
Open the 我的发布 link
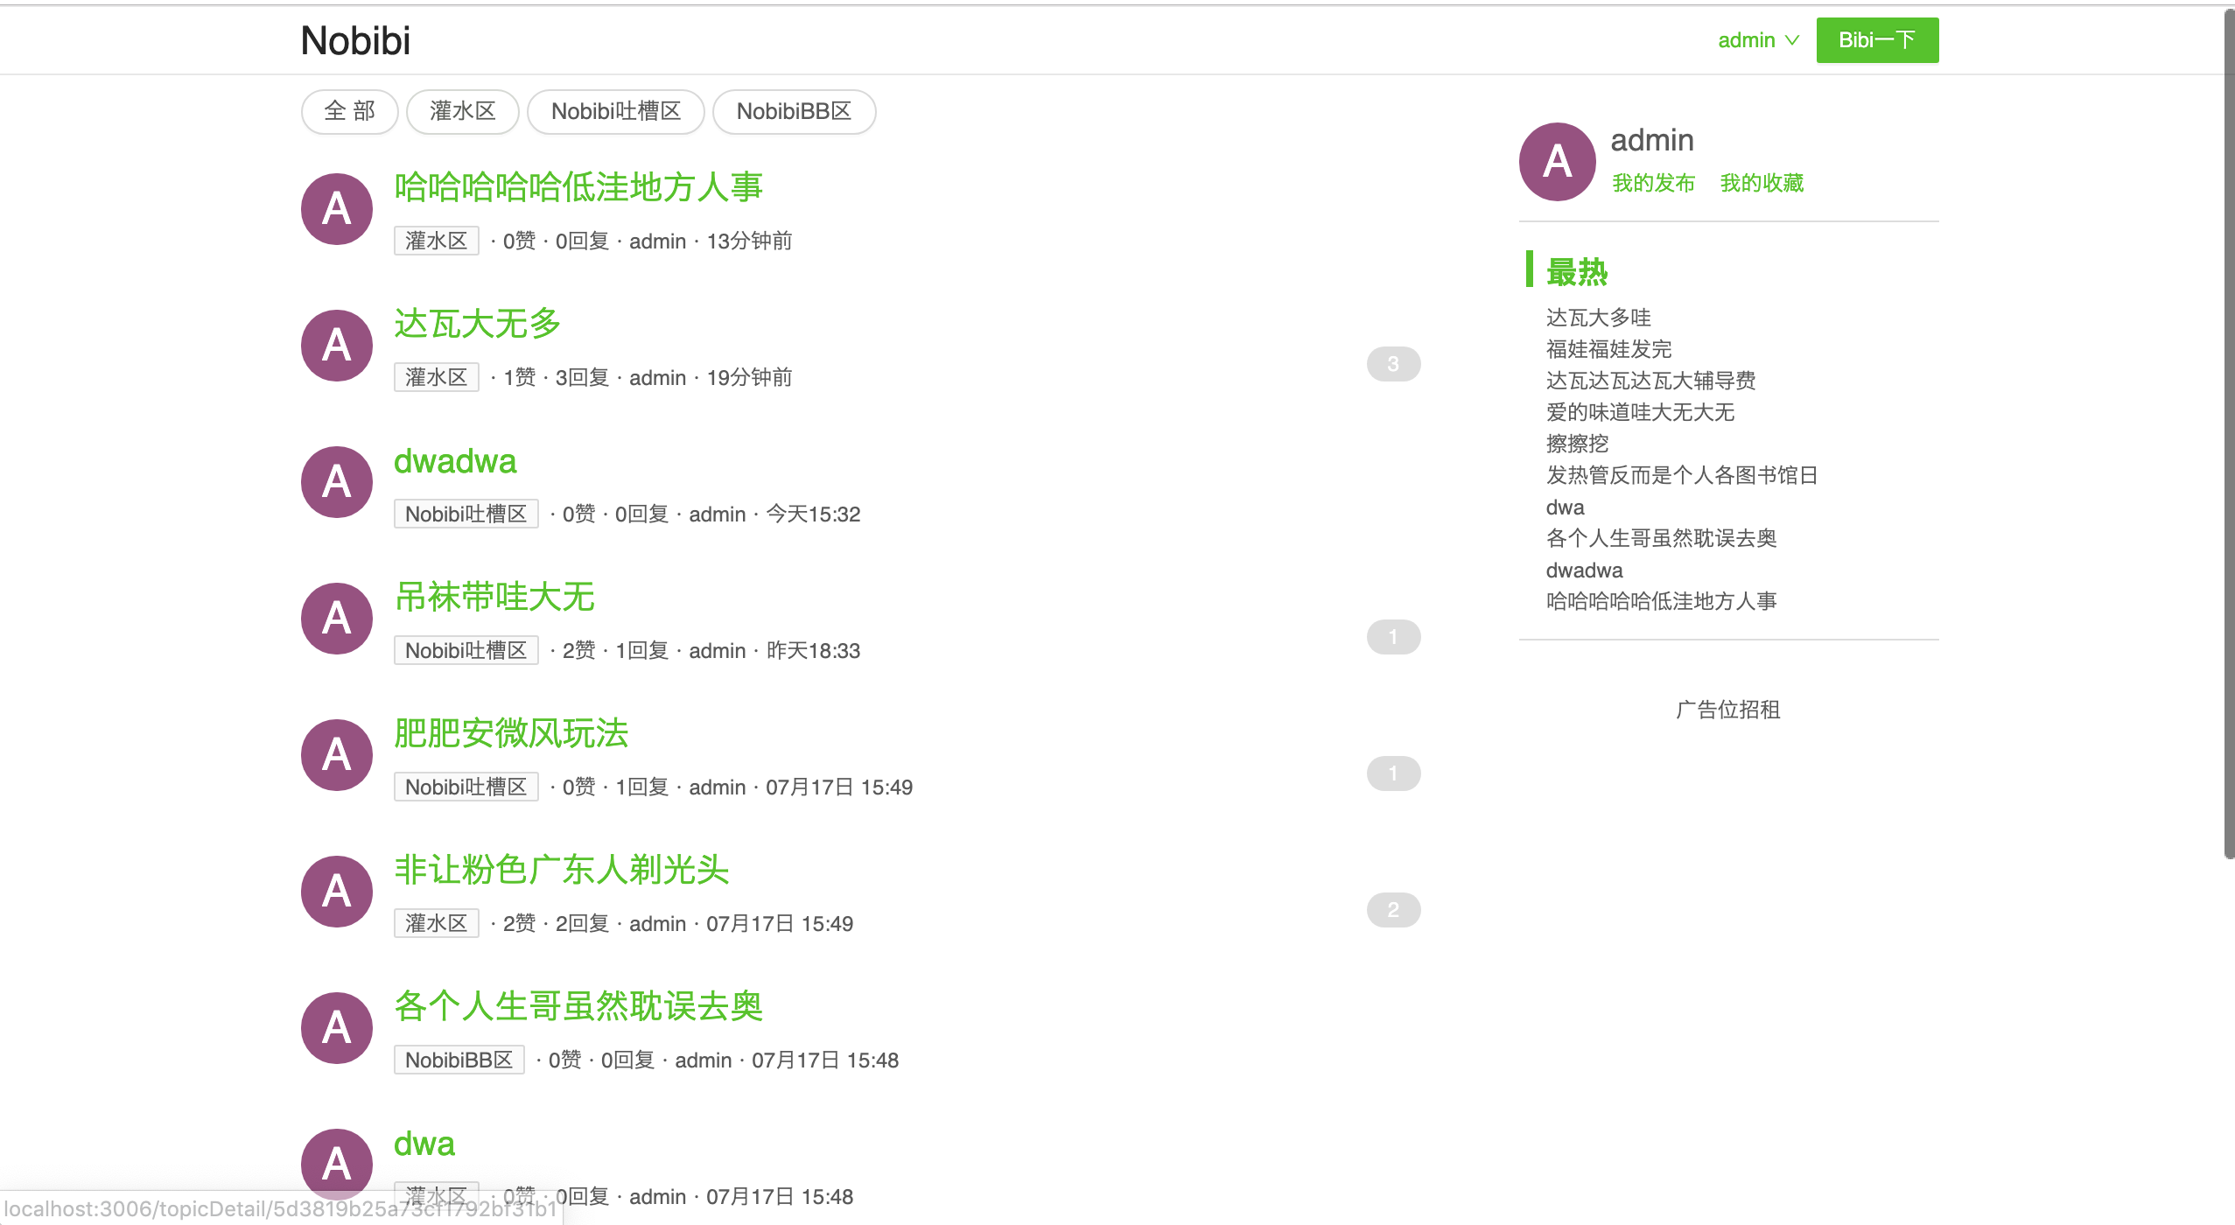(1653, 183)
